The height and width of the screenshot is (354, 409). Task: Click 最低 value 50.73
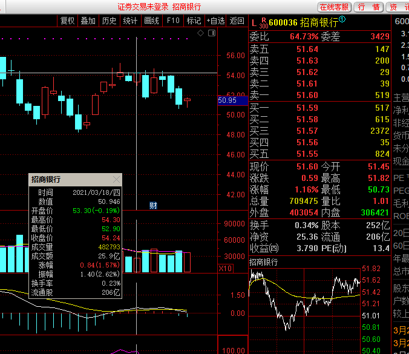pos(379,189)
